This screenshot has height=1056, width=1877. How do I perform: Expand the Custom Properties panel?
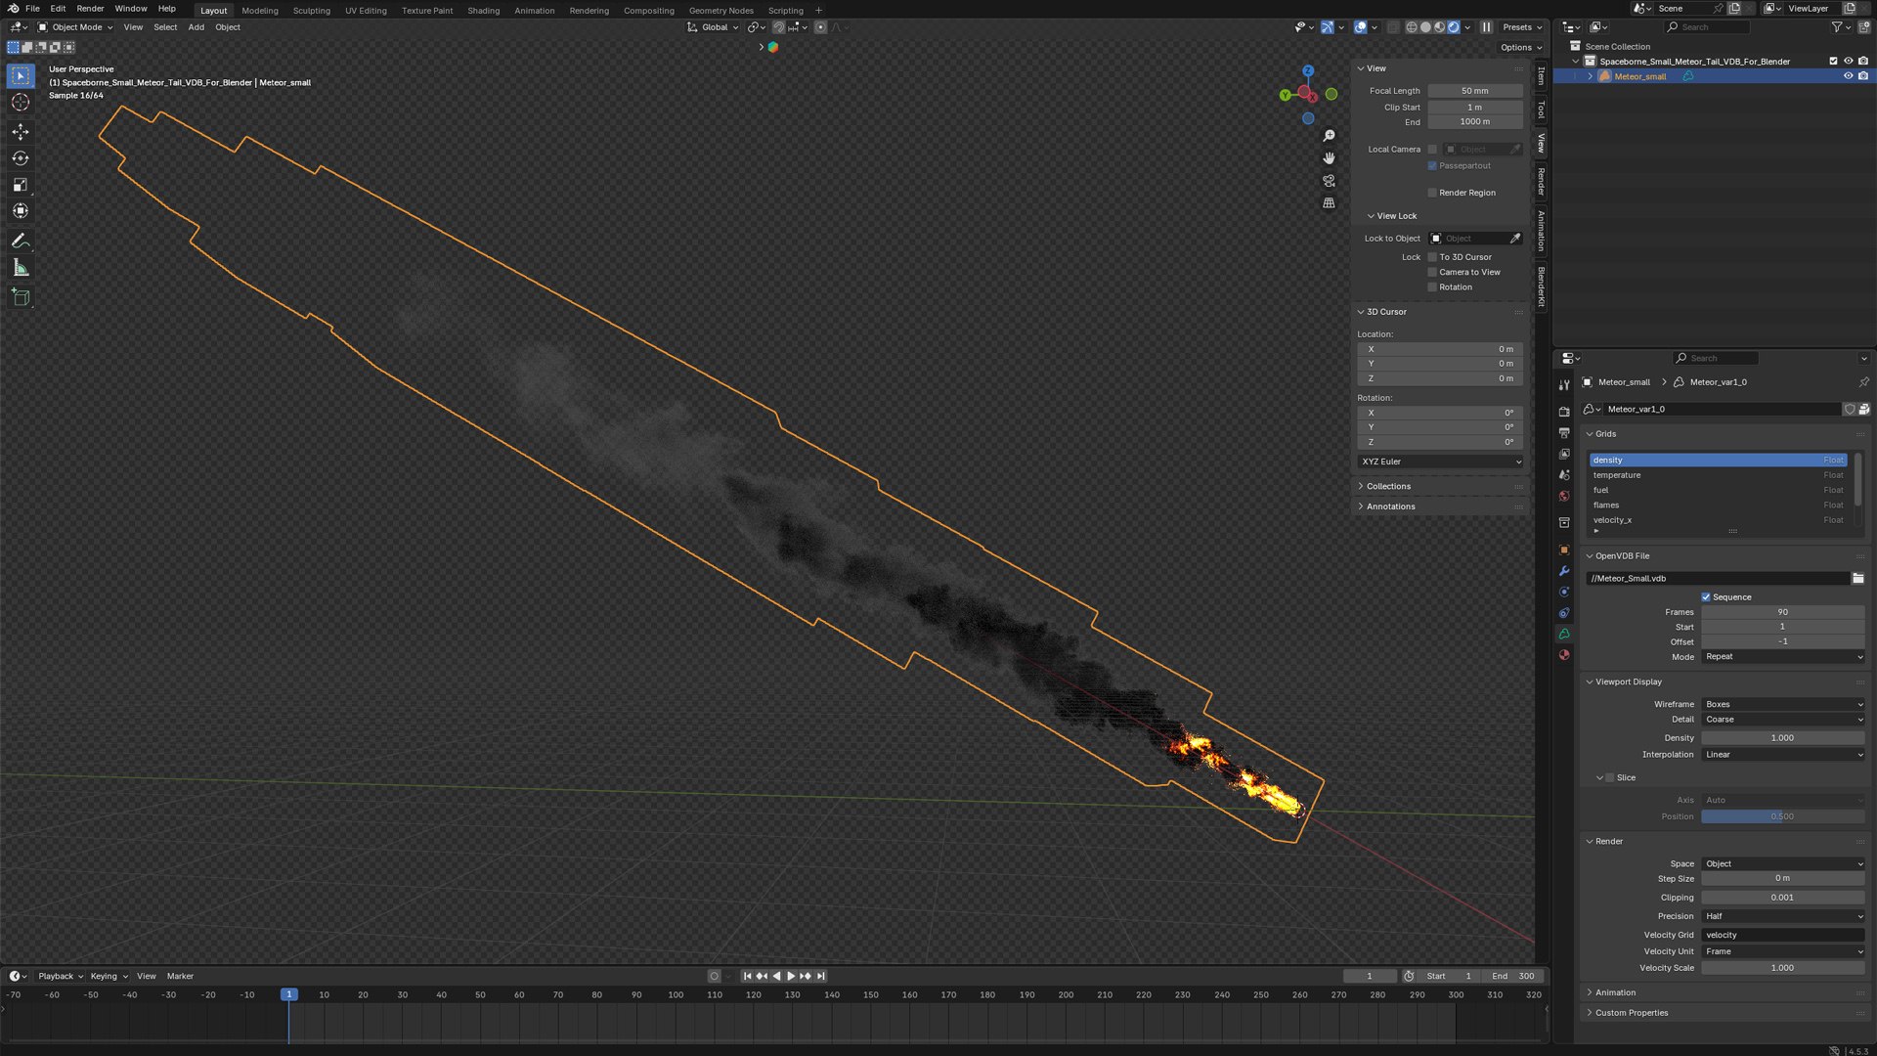(1631, 1013)
